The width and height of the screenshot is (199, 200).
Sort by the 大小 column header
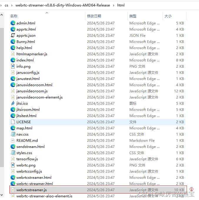click(x=168, y=16)
